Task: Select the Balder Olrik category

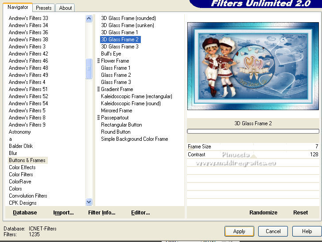Action: [21, 146]
